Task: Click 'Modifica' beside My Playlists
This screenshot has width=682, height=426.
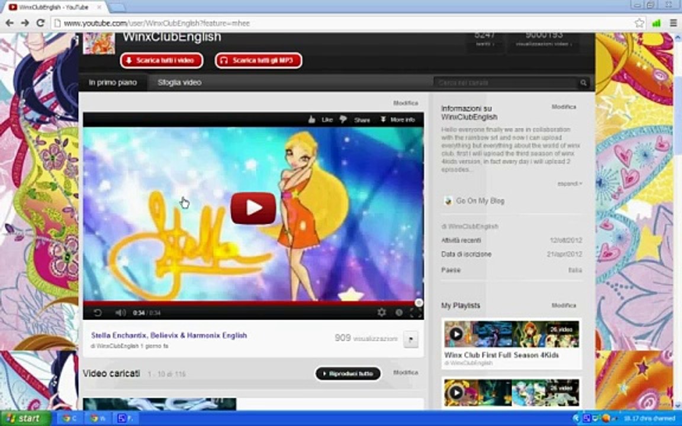Action: [564, 305]
